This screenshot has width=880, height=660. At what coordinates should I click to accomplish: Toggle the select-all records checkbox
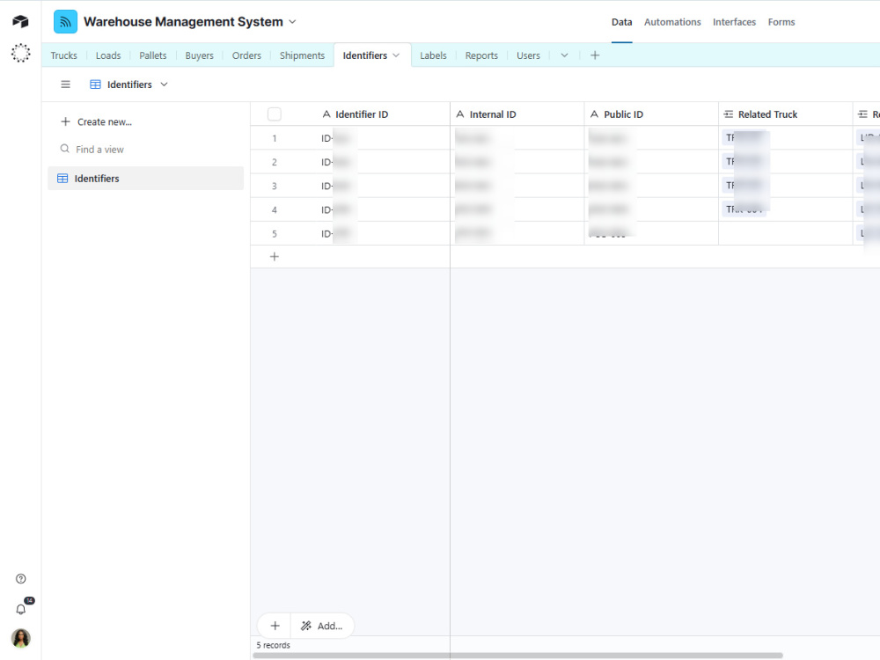click(x=275, y=114)
